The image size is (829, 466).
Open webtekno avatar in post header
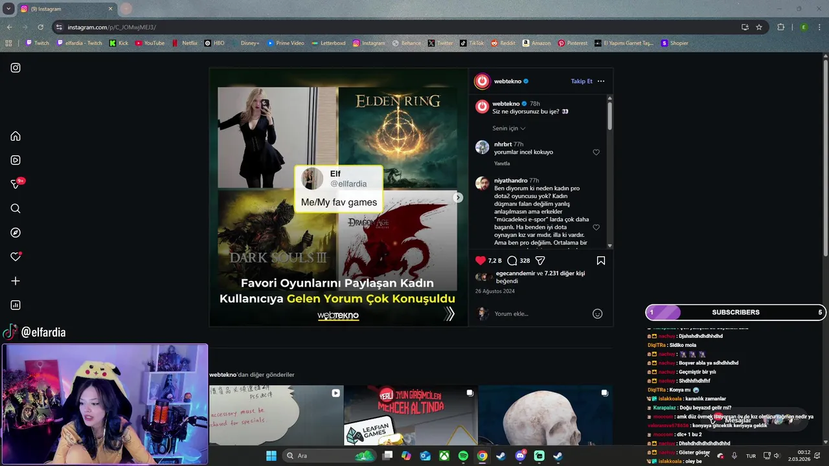pos(482,81)
